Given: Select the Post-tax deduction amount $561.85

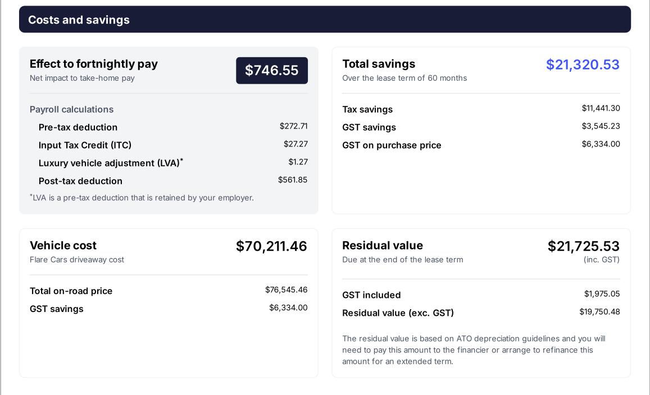Looking at the screenshot, I should click(x=293, y=180).
